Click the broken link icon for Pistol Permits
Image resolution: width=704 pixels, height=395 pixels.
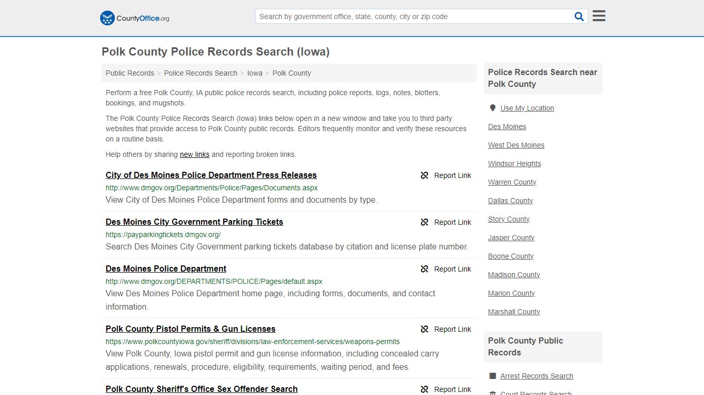click(x=425, y=329)
